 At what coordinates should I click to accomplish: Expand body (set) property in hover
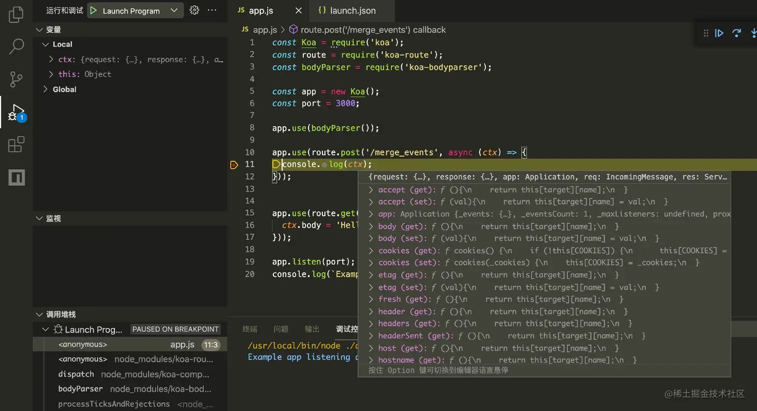[x=371, y=238]
